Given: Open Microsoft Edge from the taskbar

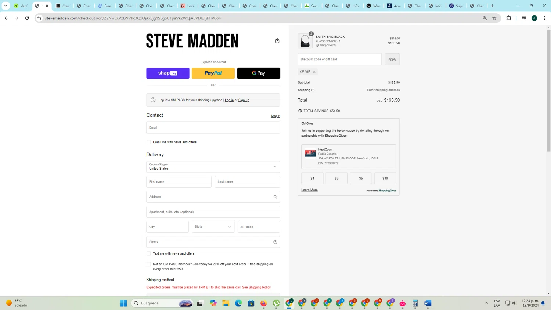Looking at the screenshot, I should pos(238,303).
